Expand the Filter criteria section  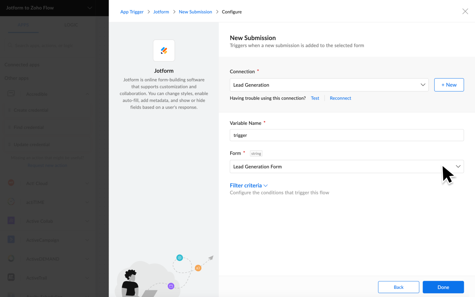click(248, 186)
